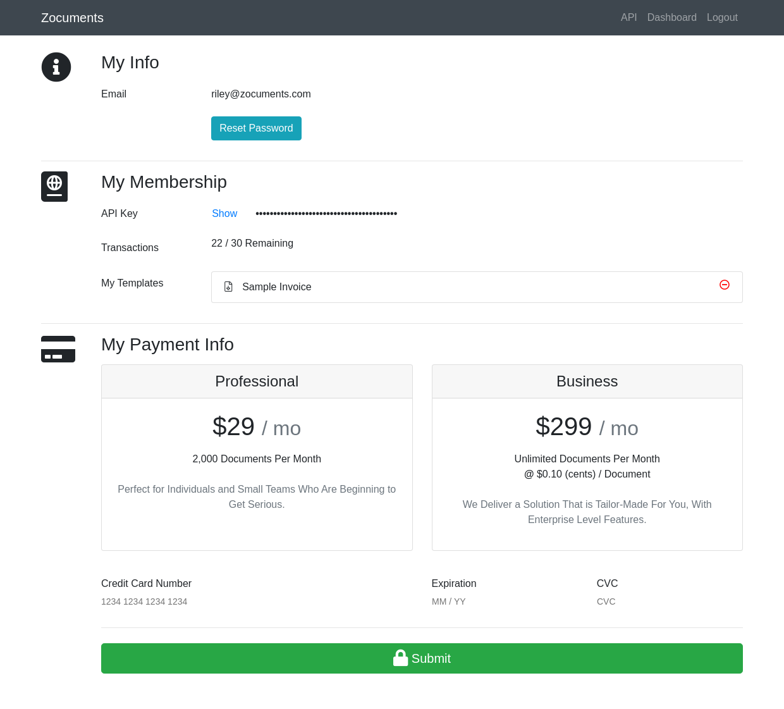This screenshot has height=709, width=784.
Task: Click the My Membership heading
Action: click(x=164, y=182)
